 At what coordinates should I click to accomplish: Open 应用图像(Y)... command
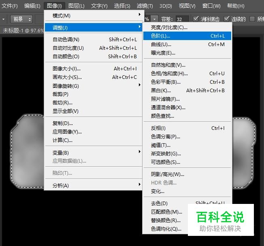coord(94,132)
